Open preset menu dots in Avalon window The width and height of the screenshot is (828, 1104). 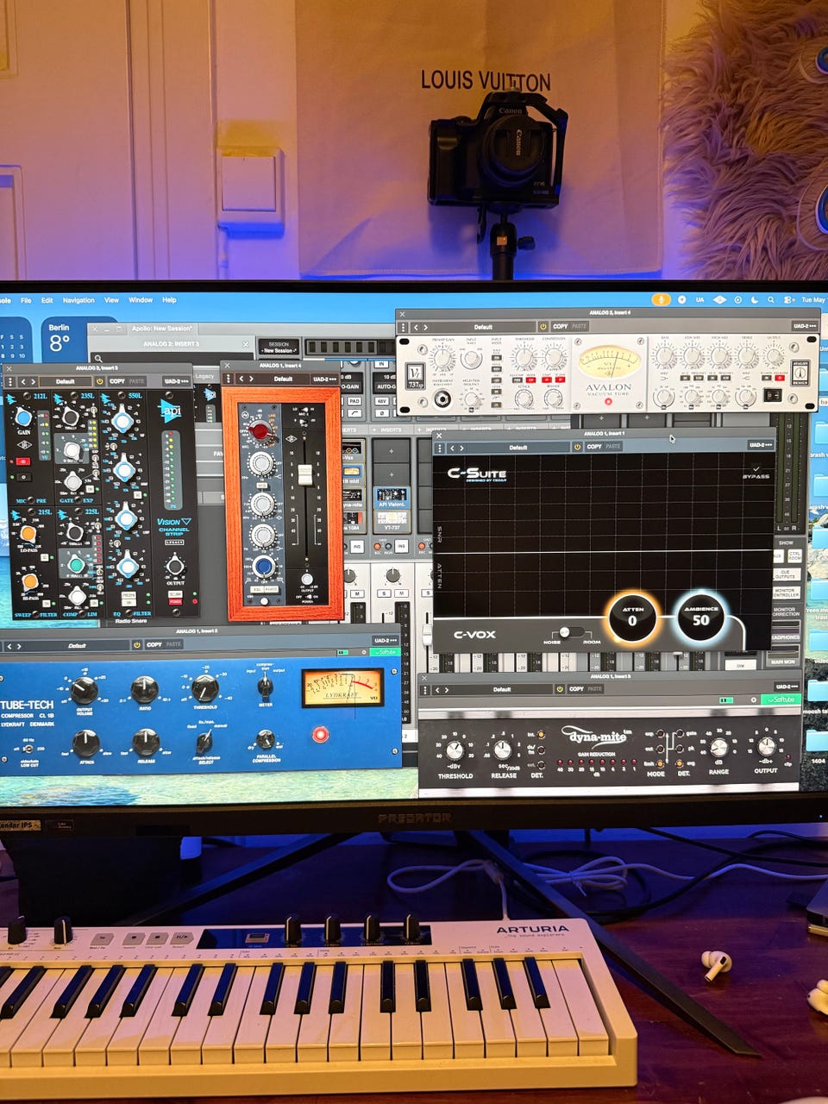click(403, 328)
